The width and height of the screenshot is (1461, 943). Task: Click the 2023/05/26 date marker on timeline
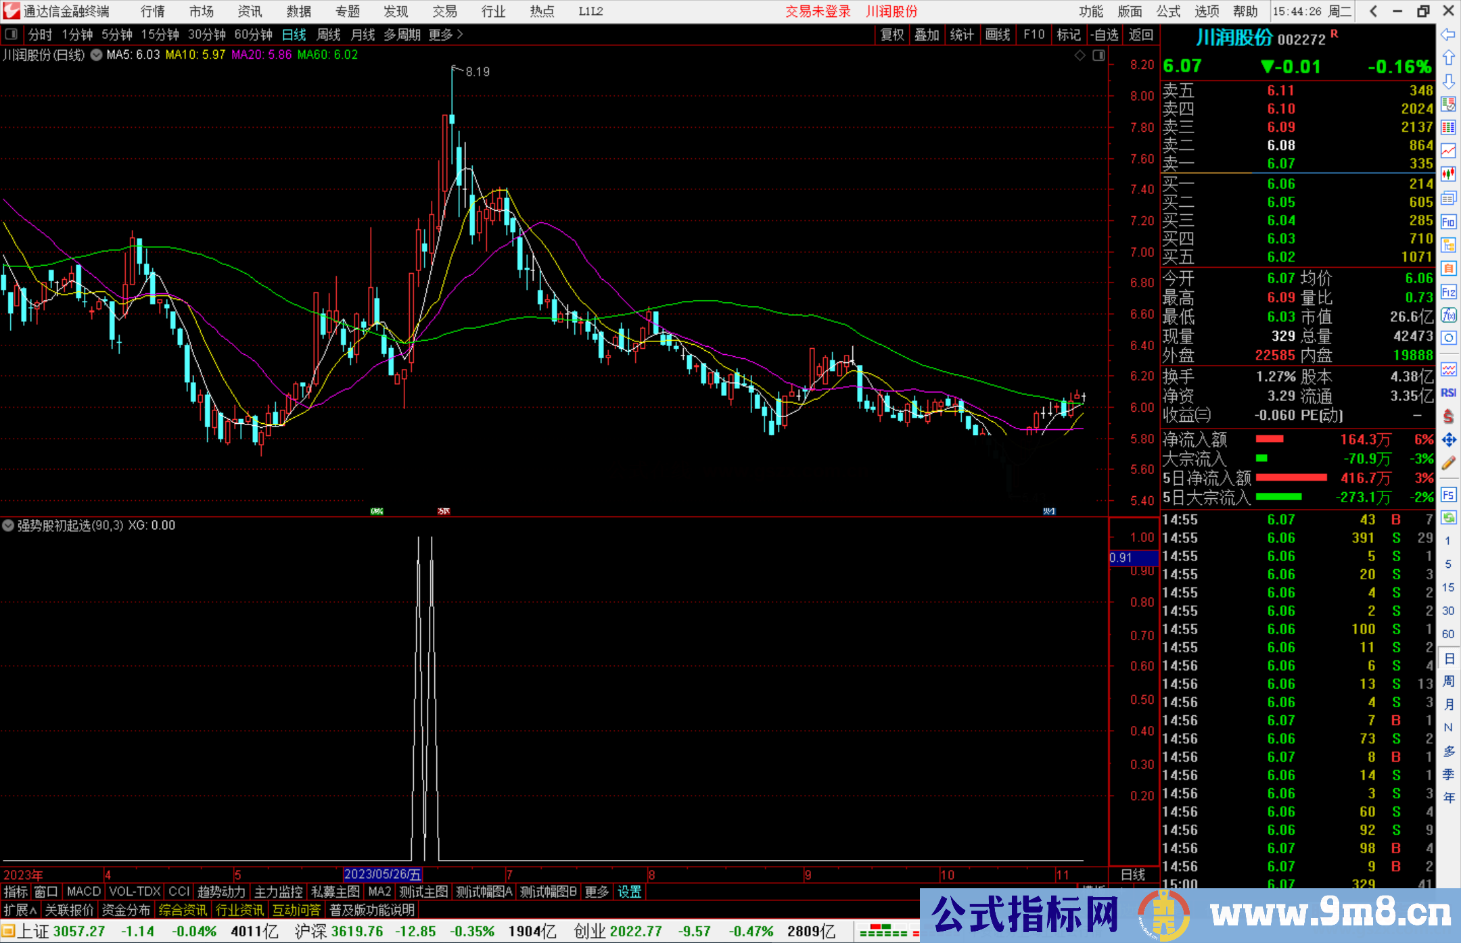click(382, 875)
